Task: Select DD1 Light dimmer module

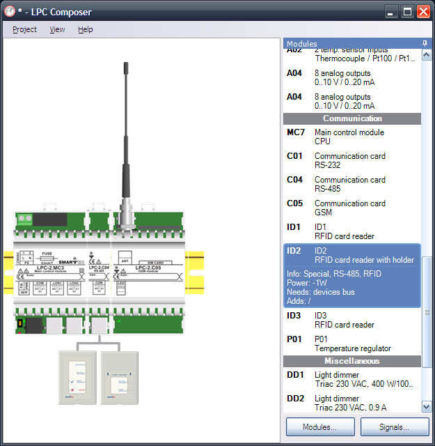Action: tap(352, 379)
